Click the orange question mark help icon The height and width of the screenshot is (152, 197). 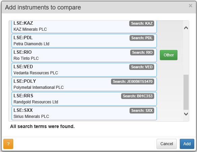[x=8, y=144]
